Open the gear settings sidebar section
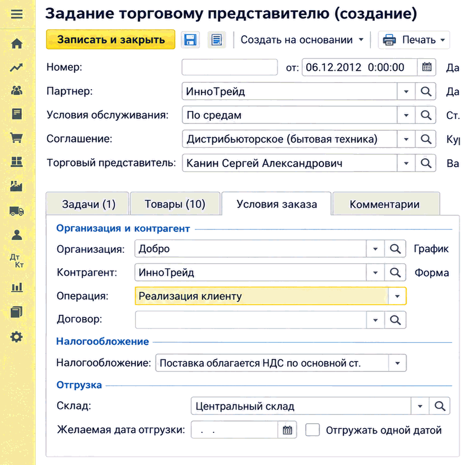 17,337
